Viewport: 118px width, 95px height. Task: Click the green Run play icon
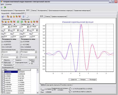pyautogui.click(x=5, y=7)
